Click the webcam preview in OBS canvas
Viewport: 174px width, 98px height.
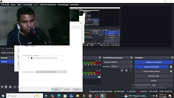click(x=35, y=26)
